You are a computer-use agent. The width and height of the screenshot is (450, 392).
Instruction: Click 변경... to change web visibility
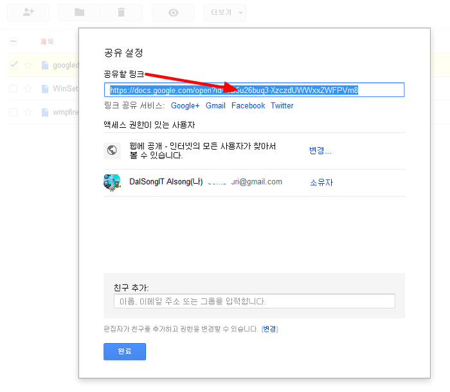(320, 150)
